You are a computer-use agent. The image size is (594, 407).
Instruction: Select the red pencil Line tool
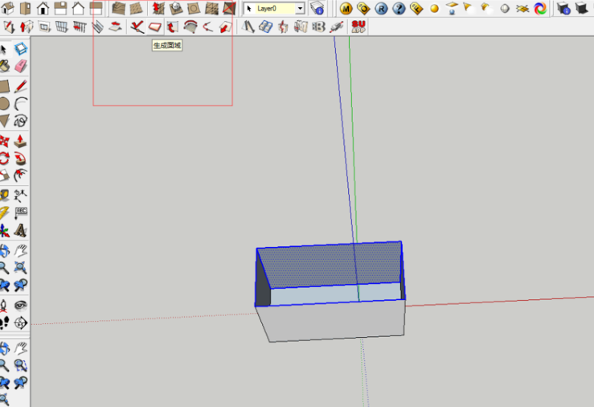[x=21, y=86]
